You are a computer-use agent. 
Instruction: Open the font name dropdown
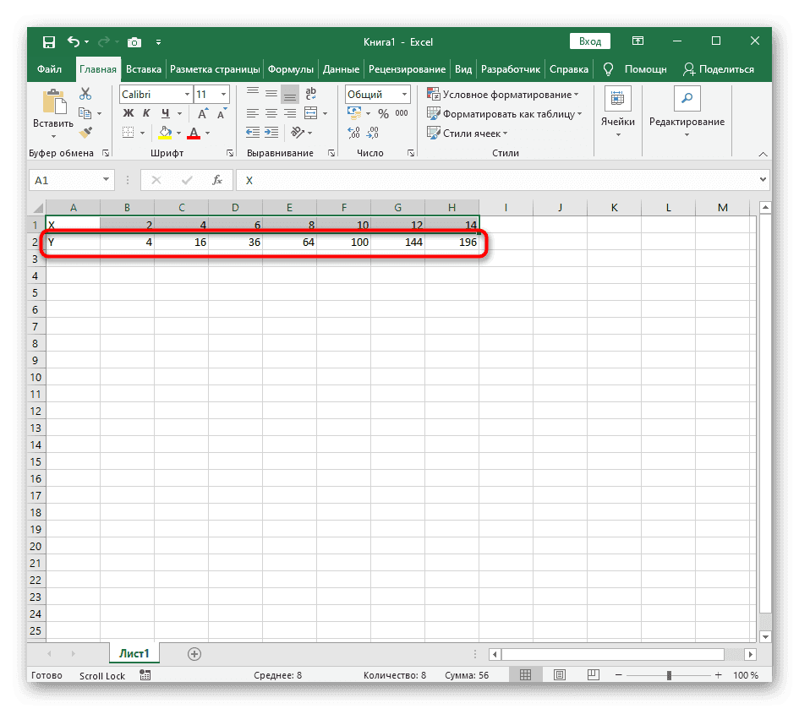(x=188, y=93)
